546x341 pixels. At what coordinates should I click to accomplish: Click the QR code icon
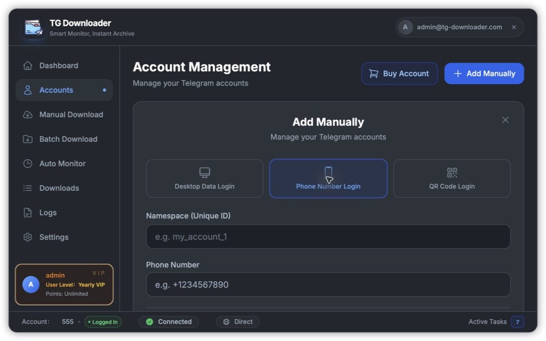click(452, 172)
